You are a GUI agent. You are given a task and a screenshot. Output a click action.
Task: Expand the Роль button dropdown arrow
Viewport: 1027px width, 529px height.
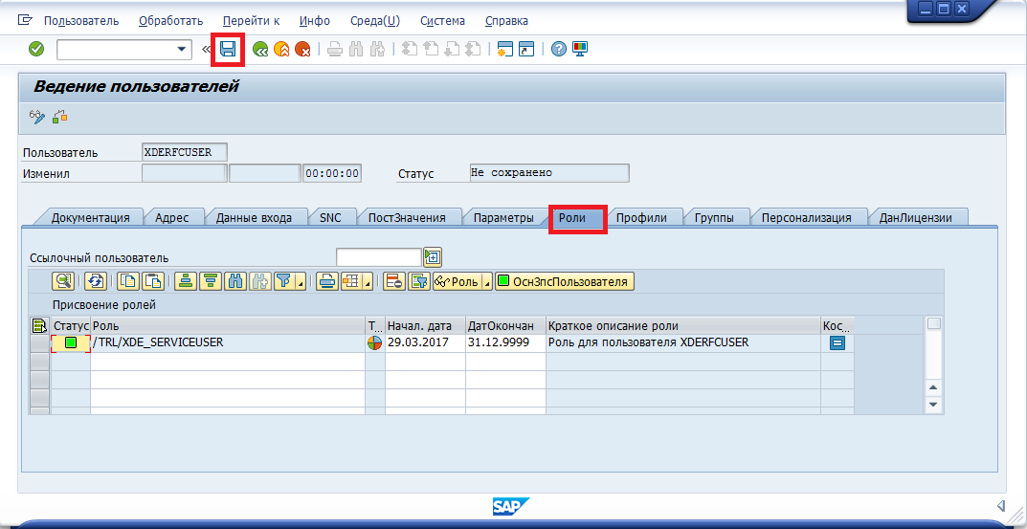486,282
